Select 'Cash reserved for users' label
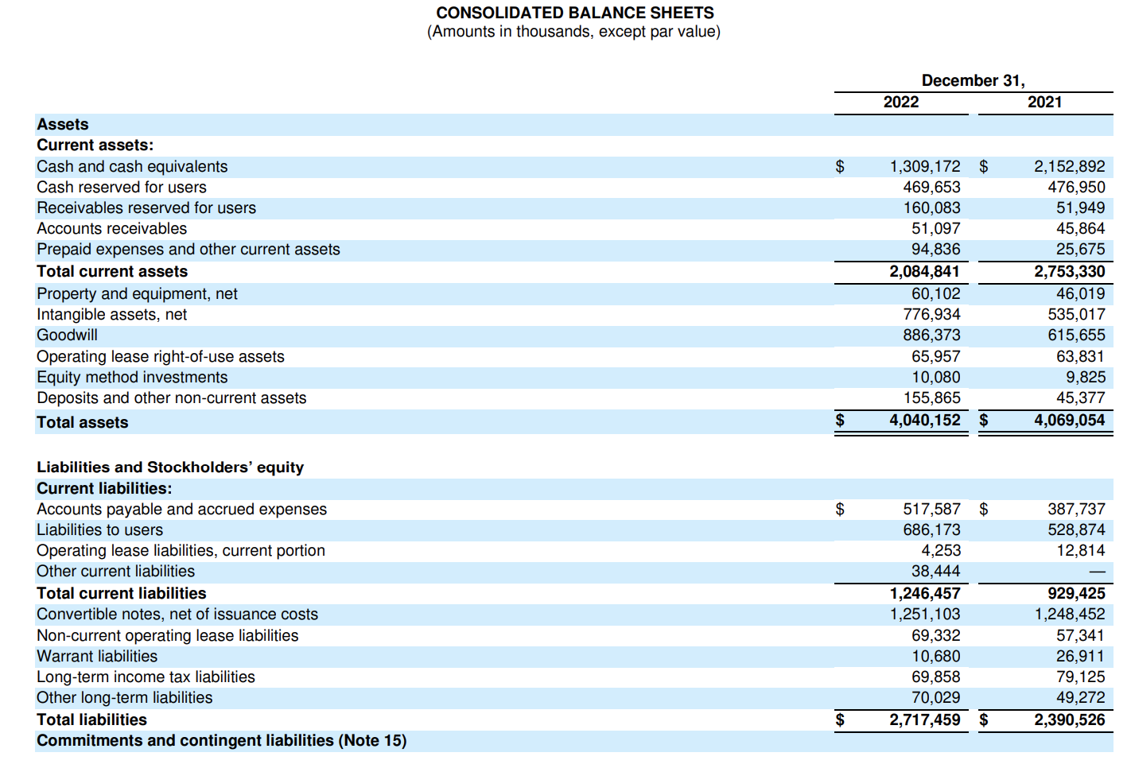Screen dimensions: 1131x768 coord(122,187)
